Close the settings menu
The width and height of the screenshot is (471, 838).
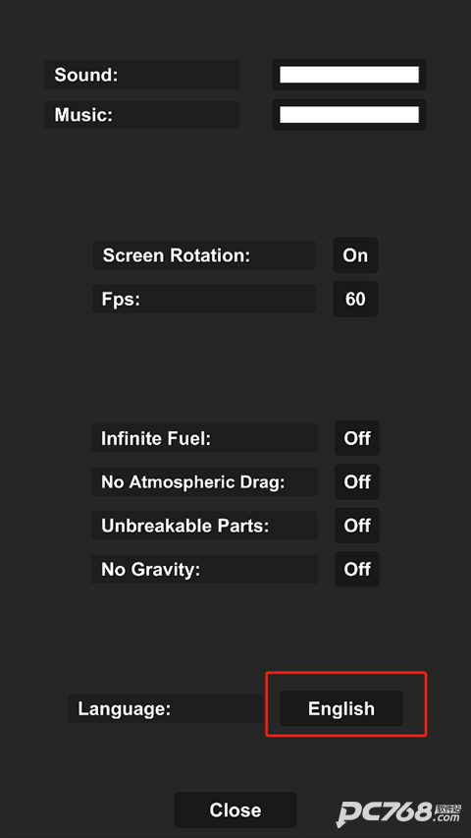tap(235, 810)
